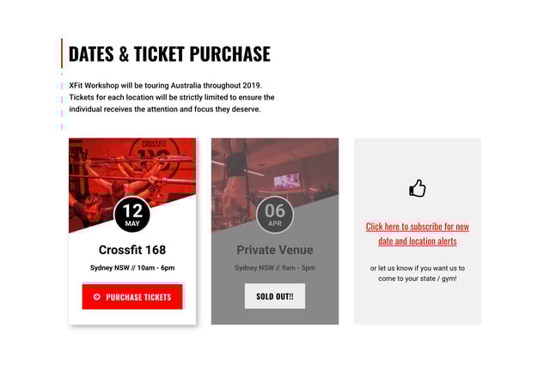Click the Dates & Ticket Purchase heading
The height and width of the screenshot is (371, 550).
tap(169, 54)
